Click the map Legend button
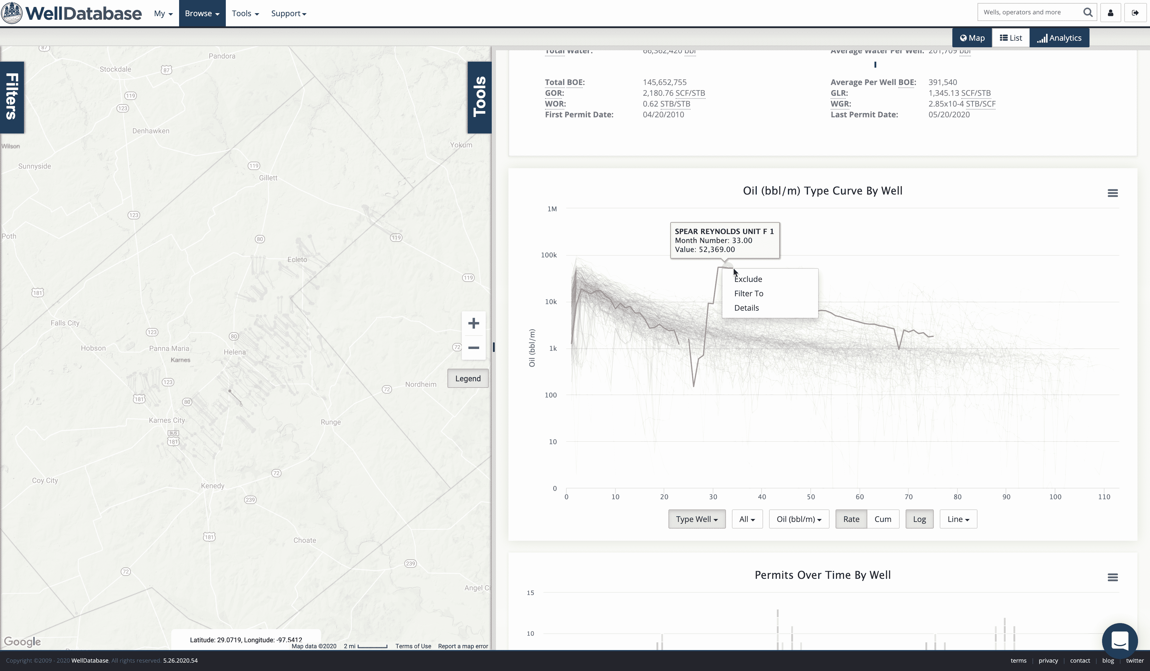1150x671 pixels. tap(467, 379)
